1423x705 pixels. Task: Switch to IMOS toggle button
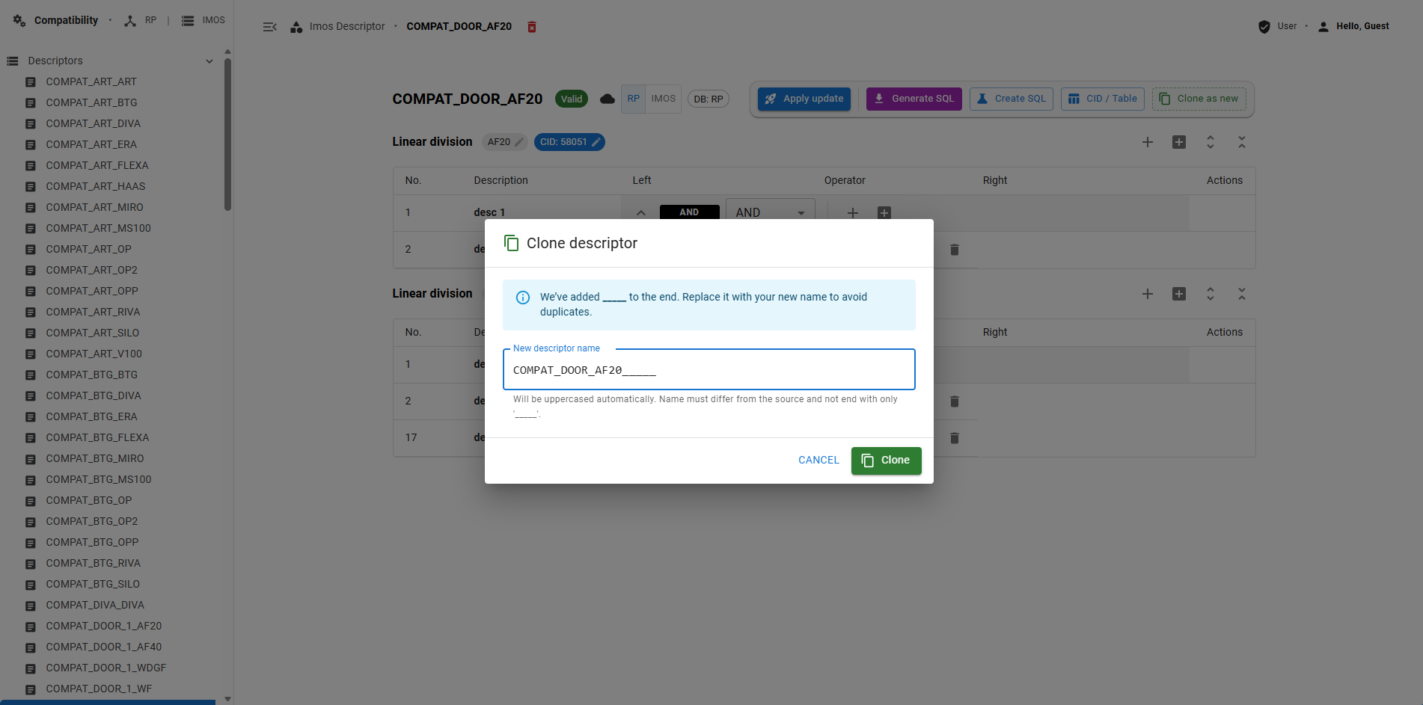[664, 99]
